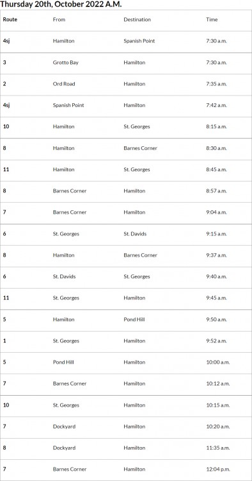Viewport: 252px width, 481px height.
Task: Click St. Davids destination at 9:15 a.m.
Action: point(135,233)
